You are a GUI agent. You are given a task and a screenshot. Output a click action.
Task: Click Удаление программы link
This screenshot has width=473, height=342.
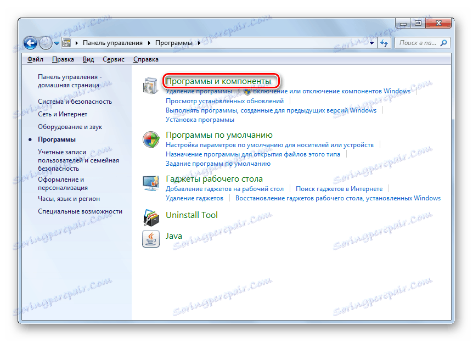click(199, 91)
